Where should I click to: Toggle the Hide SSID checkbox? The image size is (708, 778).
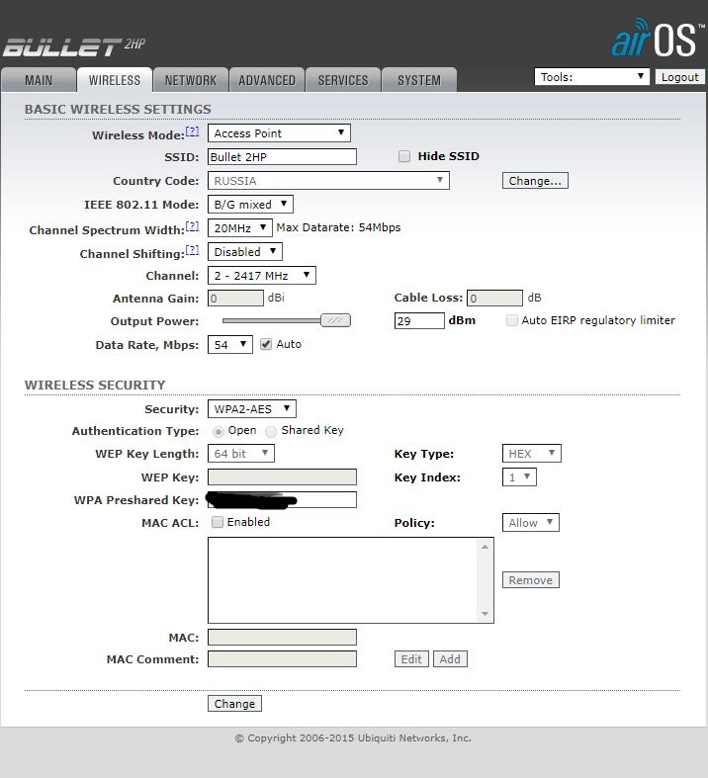(404, 156)
